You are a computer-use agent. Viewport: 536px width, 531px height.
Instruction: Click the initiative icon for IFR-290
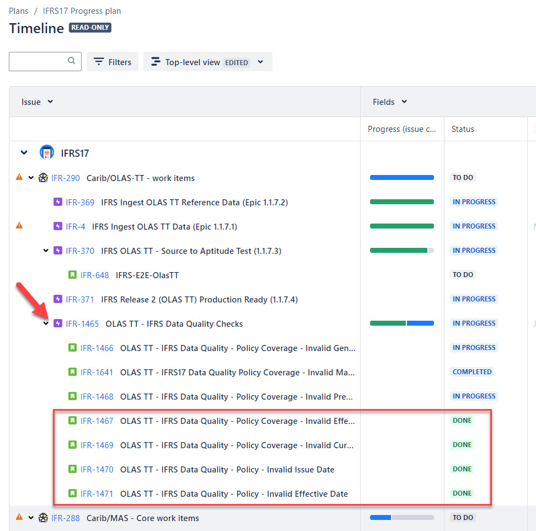[x=43, y=178]
